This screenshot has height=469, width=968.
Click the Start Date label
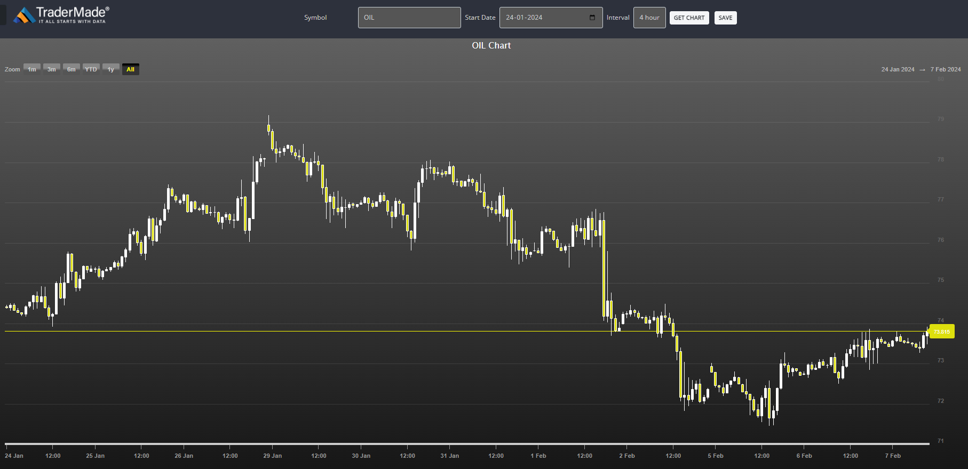click(x=480, y=18)
